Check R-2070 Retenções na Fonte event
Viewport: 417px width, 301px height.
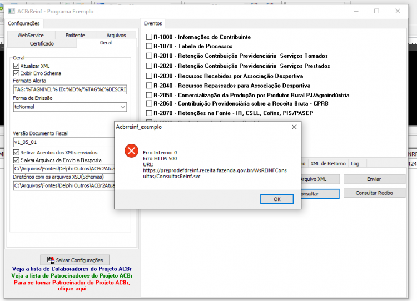click(x=149, y=113)
